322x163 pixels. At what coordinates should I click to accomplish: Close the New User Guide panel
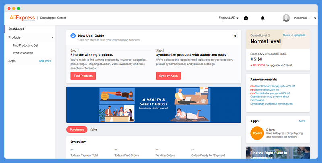coord(235,36)
